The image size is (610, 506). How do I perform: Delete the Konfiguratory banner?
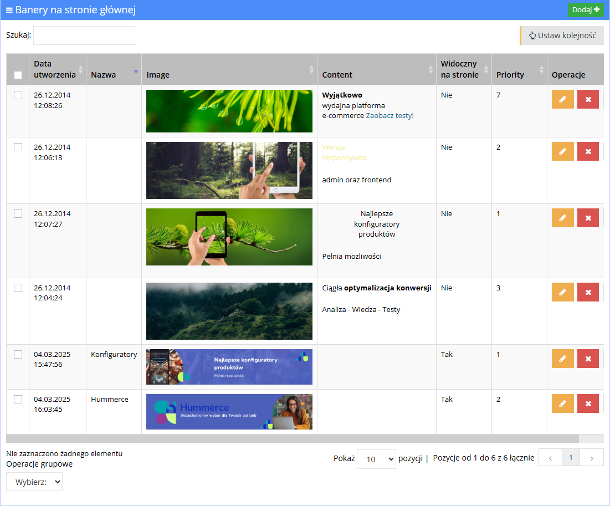pyautogui.click(x=588, y=359)
